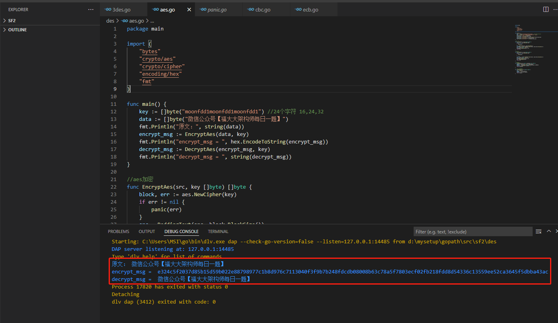Open the PROBLEMS panel tab
The height and width of the screenshot is (323, 558).
[x=119, y=231]
